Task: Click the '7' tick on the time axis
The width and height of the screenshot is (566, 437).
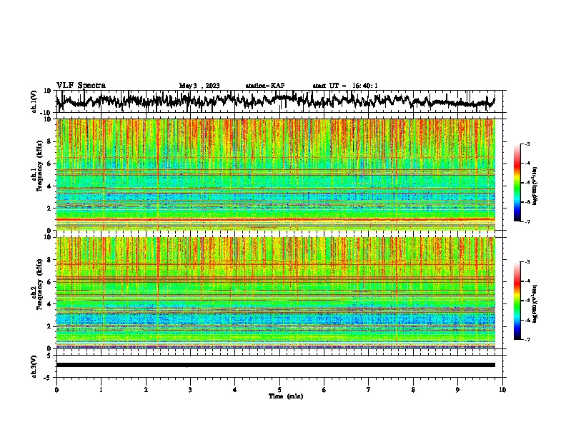Action: (x=369, y=390)
